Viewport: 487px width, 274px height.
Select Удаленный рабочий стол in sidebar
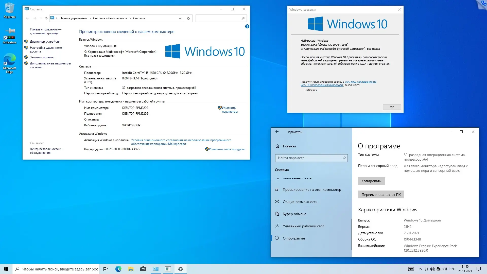point(303,226)
